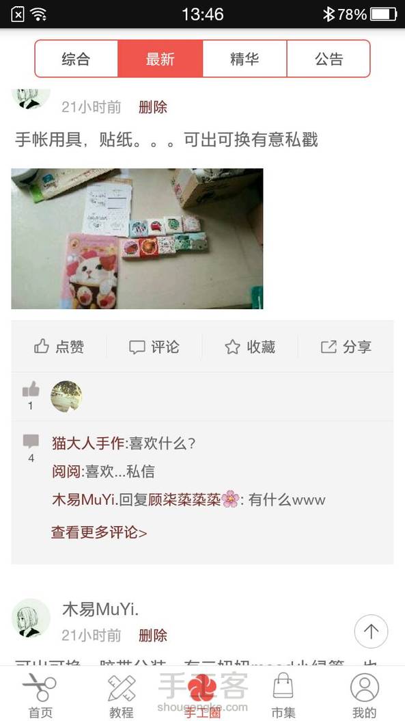Viewport: 405px width, 721px height.
Task: Select the 手工圈 center tab icon
Action: pos(202,688)
